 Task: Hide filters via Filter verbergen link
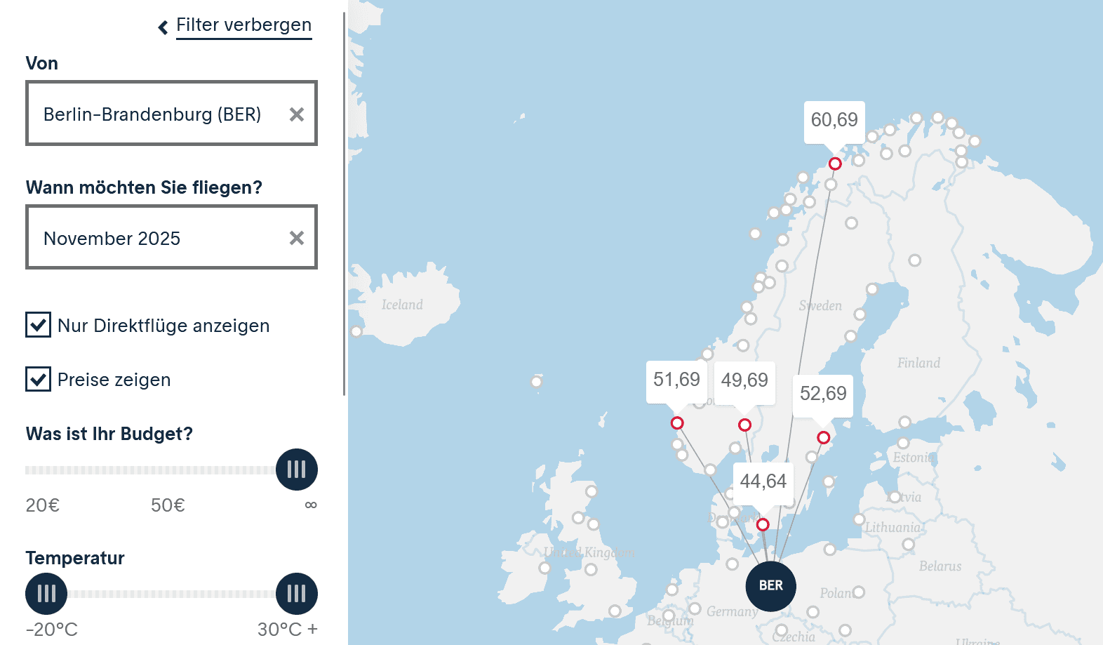click(x=243, y=25)
